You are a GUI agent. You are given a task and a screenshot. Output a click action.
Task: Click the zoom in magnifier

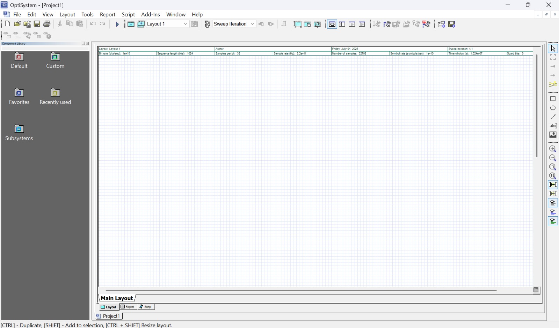click(553, 149)
